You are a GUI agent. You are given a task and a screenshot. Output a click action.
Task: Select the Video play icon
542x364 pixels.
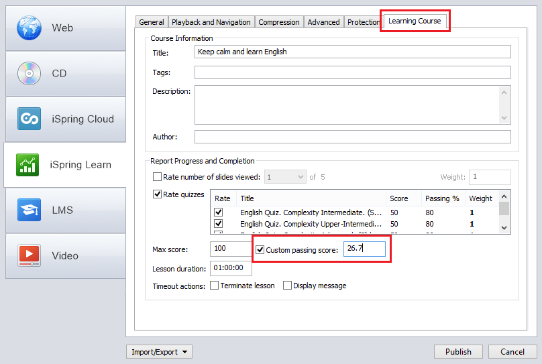point(29,255)
